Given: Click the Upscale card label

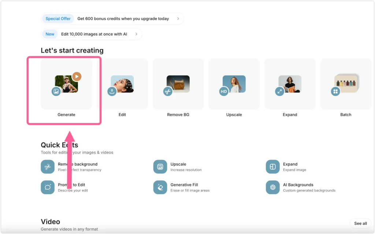Looking at the screenshot, I should [234, 115].
